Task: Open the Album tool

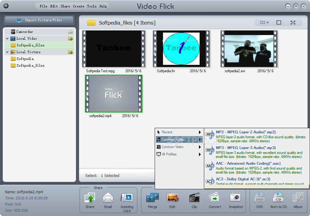Action: tap(298, 198)
